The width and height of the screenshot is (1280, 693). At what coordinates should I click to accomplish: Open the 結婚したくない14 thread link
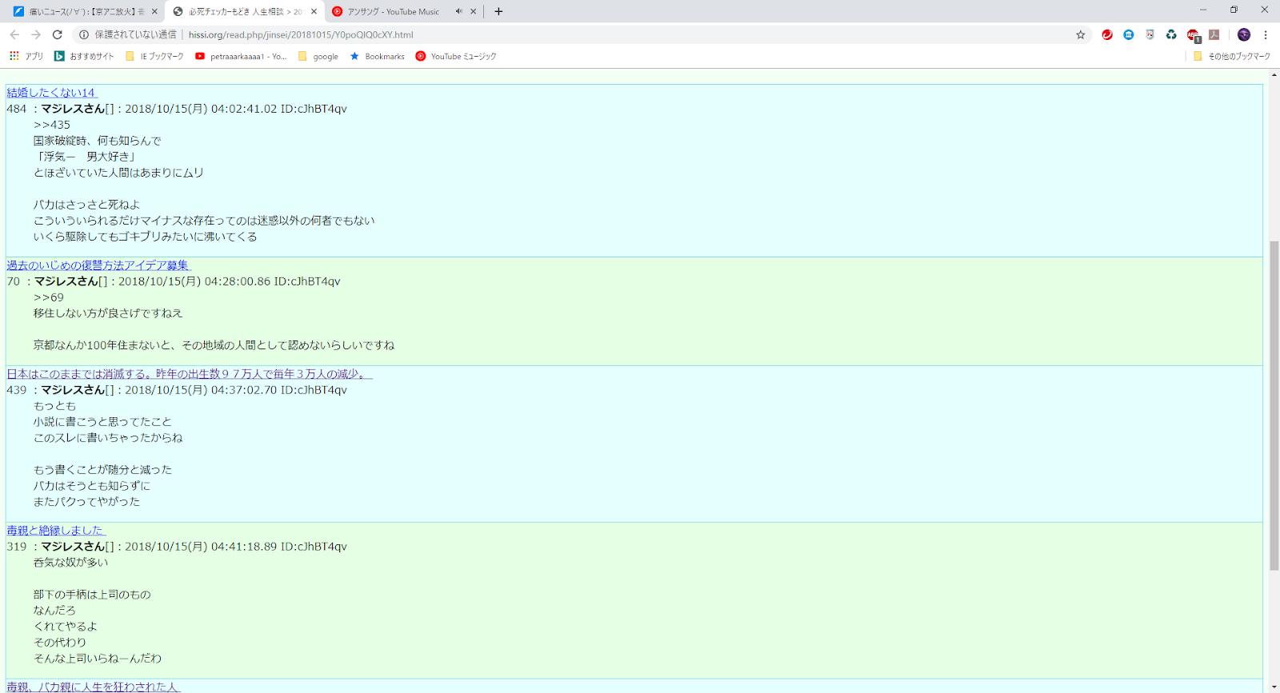51,93
